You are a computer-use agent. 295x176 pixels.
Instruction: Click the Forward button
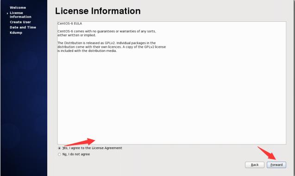click(276, 165)
